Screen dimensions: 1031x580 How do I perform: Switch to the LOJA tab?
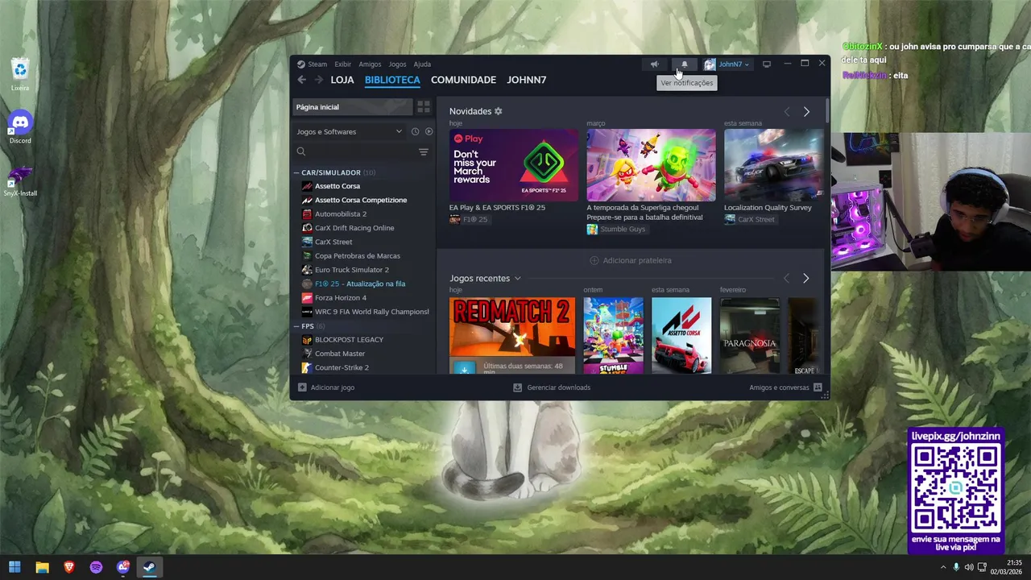click(x=342, y=80)
